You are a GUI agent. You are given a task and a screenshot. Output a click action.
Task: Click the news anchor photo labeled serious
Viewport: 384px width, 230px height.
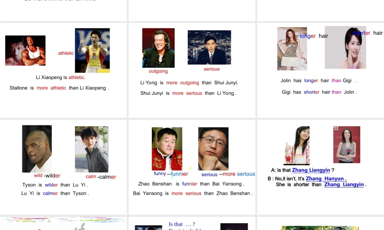209,48
